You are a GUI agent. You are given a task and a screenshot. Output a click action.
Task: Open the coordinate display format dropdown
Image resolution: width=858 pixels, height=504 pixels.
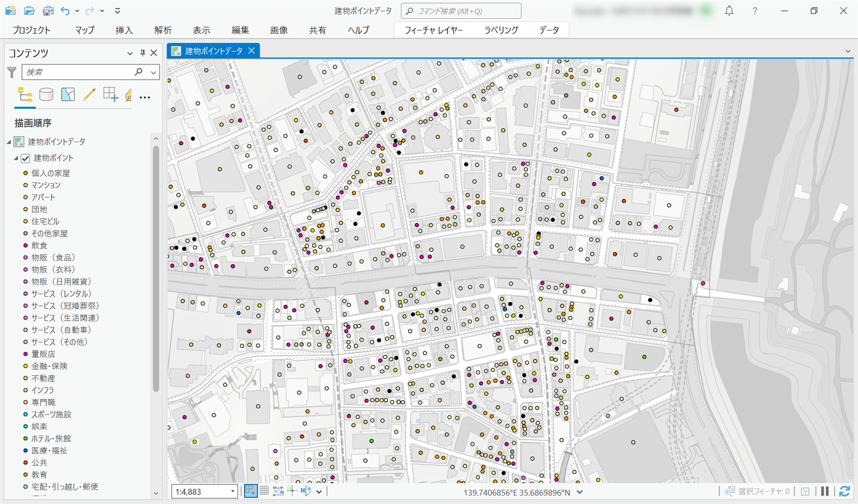tap(580, 491)
